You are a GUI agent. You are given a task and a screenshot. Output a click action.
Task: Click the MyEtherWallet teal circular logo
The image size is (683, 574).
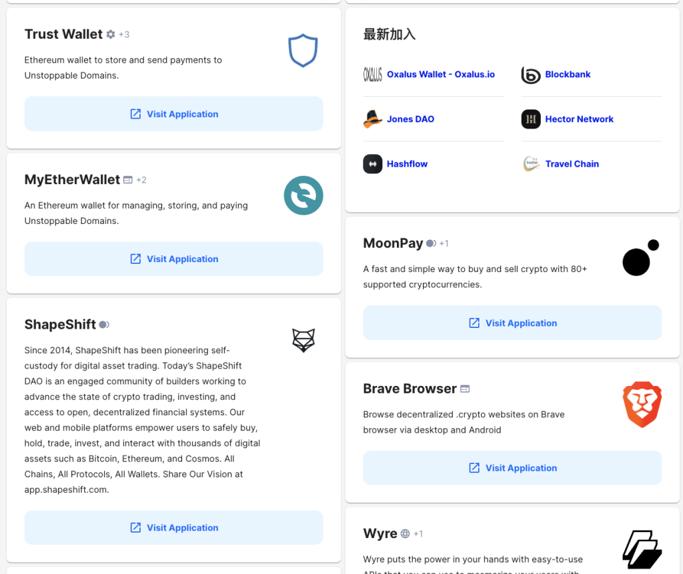303,195
